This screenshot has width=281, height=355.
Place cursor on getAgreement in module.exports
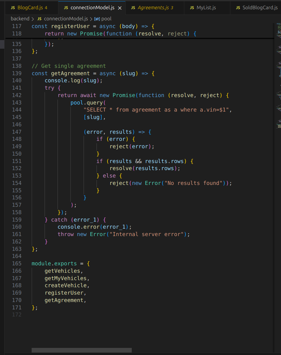click(64, 300)
